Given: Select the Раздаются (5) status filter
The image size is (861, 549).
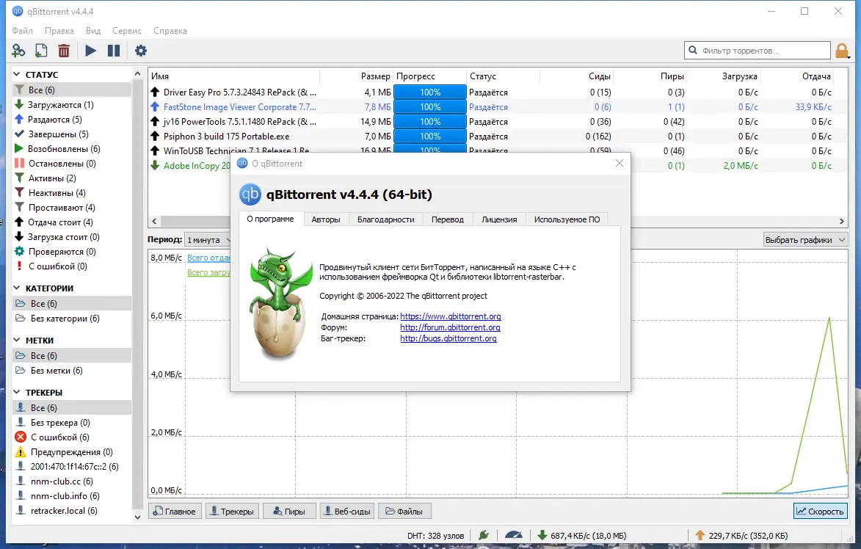Looking at the screenshot, I should pyautogui.click(x=55, y=120).
